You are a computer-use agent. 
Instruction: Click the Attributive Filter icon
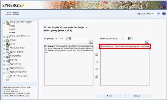[x=8, y=49]
